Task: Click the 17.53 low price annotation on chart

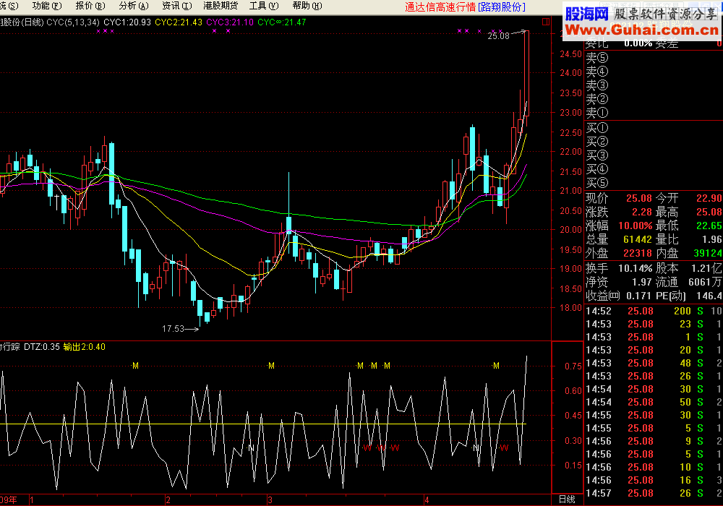Action: tap(173, 329)
